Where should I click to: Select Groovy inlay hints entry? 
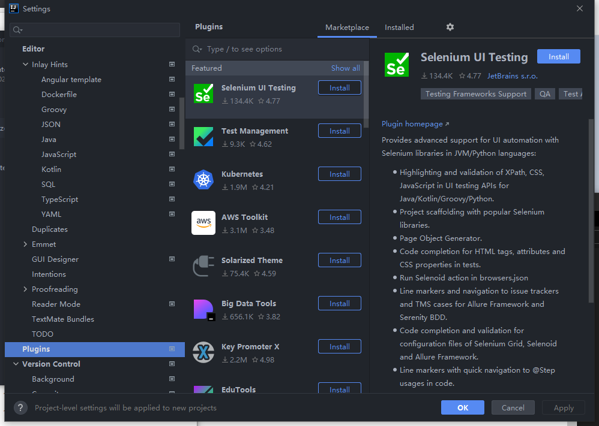(54, 110)
